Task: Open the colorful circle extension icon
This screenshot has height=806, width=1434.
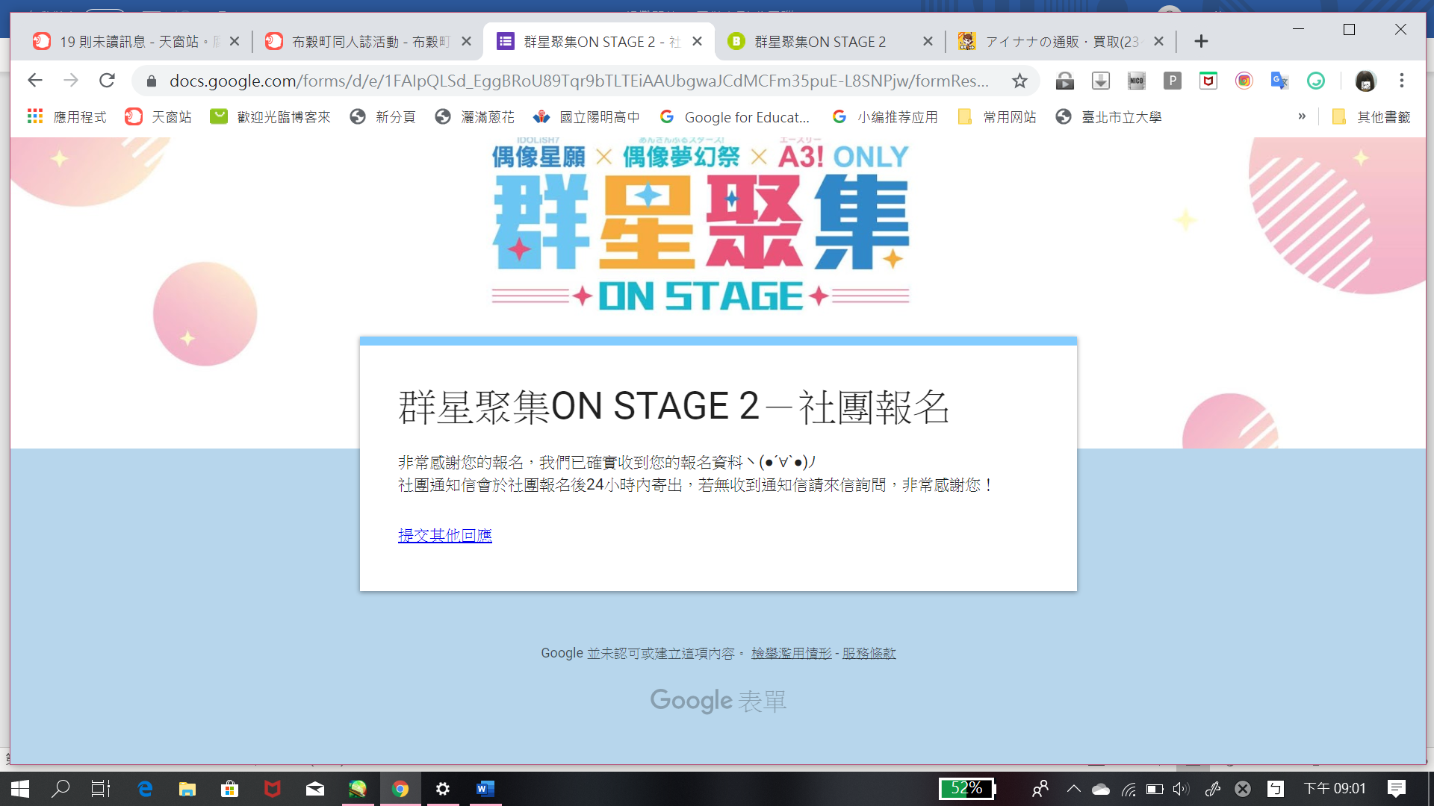Action: click(1244, 81)
